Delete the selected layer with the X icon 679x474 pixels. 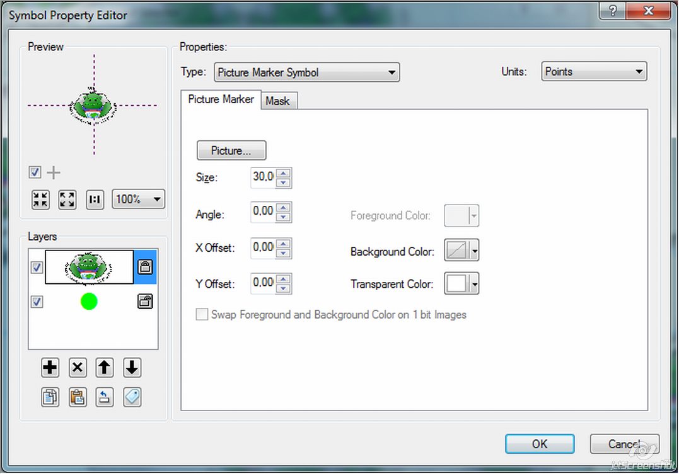pyautogui.click(x=78, y=368)
